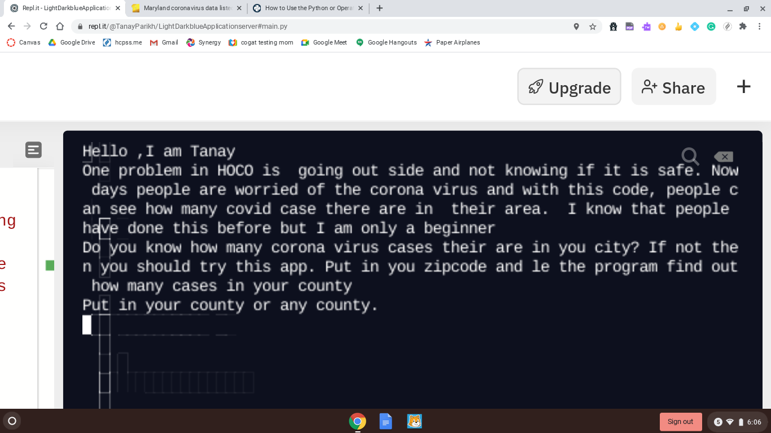Screen dimensions: 771x433
Task: Clear the console output icon
Action: click(x=724, y=157)
